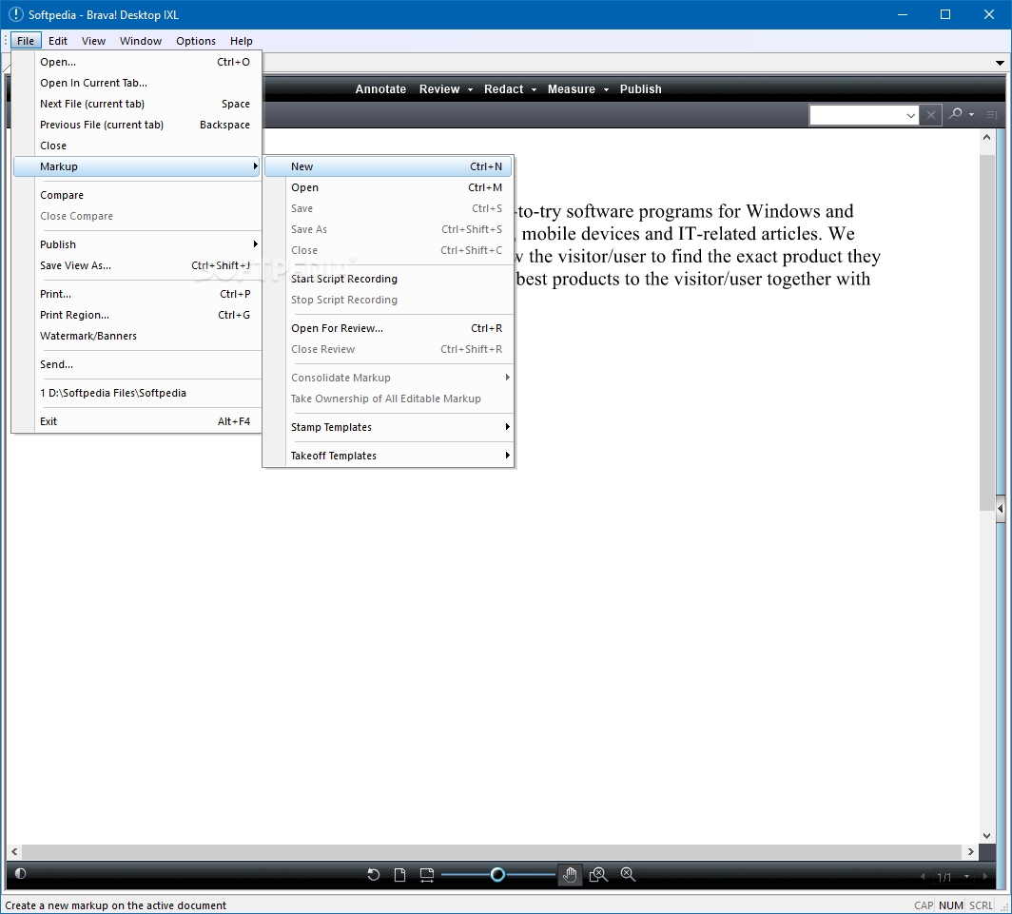Go to the next page arrow
1012x914 pixels.
coord(985,877)
